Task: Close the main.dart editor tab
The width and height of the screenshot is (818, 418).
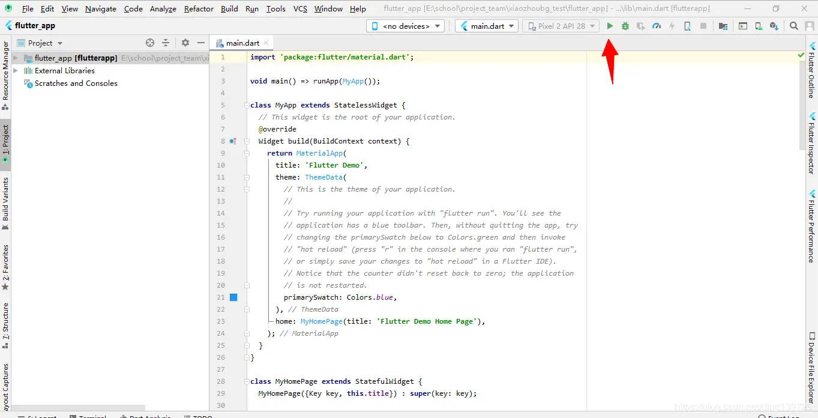Action: click(x=266, y=43)
